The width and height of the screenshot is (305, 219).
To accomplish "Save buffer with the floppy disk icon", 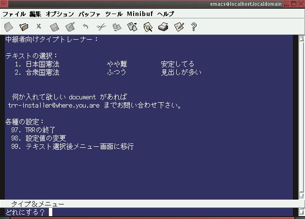I will 54,27.
